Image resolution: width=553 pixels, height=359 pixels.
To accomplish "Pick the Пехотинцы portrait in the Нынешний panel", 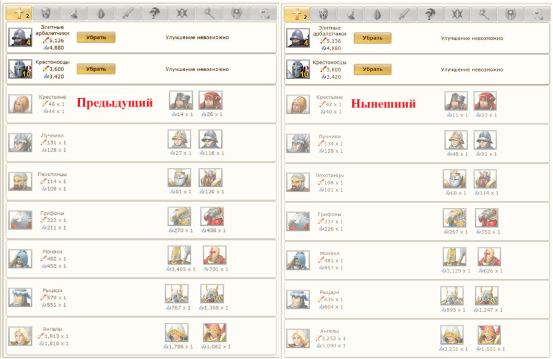I will pos(298,182).
